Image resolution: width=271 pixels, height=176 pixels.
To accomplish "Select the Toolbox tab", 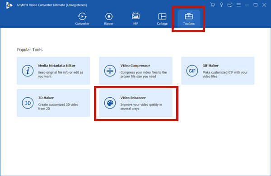I will [x=189, y=19].
